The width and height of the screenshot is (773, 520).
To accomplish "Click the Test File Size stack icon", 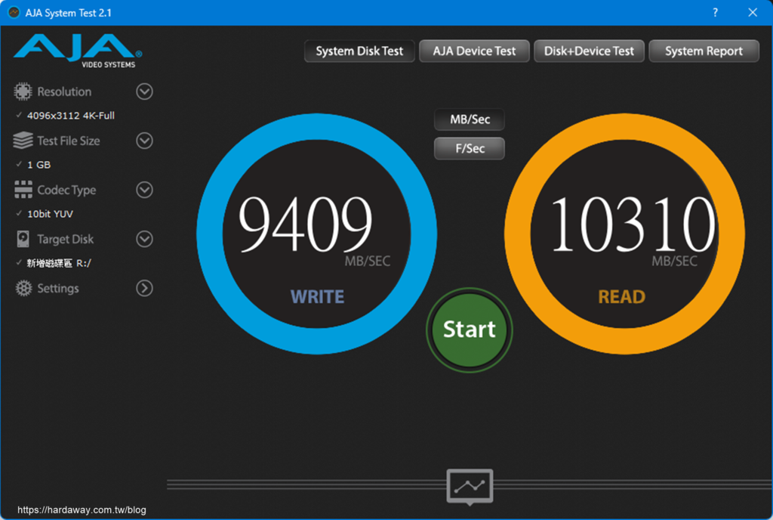I will coord(23,141).
